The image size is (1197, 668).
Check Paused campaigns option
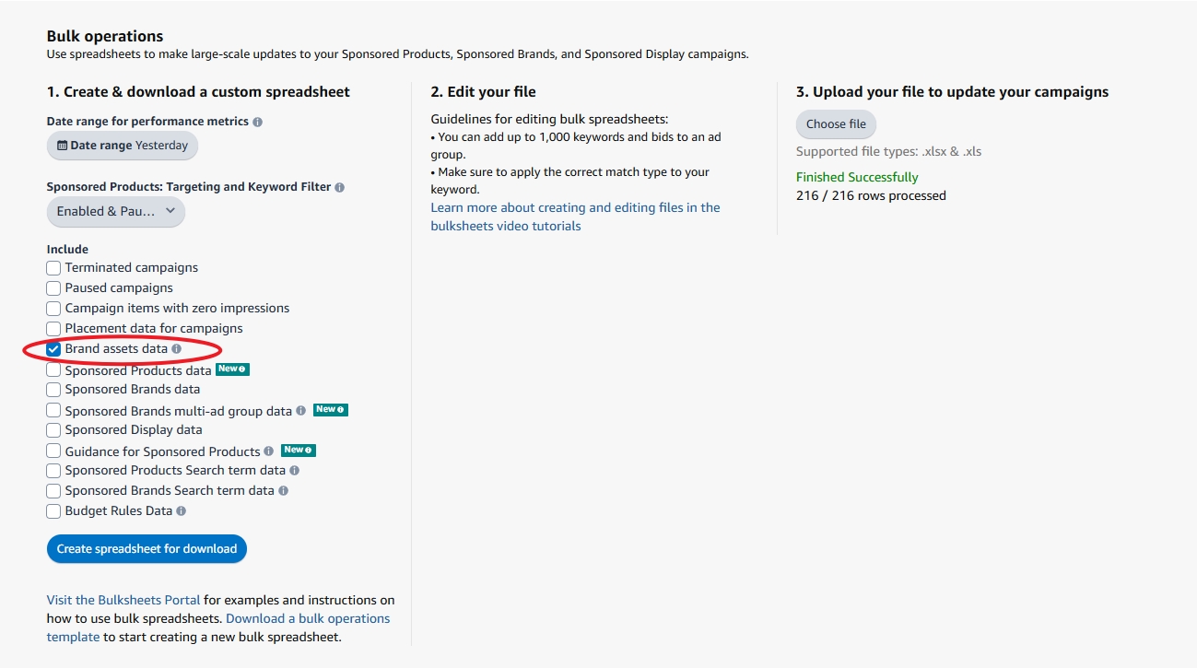[x=53, y=287]
